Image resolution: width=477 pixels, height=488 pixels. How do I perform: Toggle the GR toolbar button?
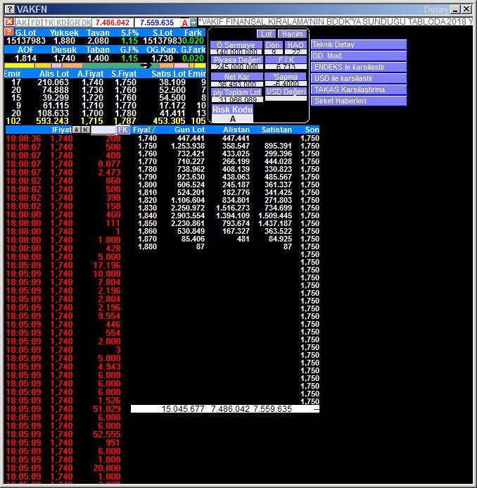click(x=74, y=23)
